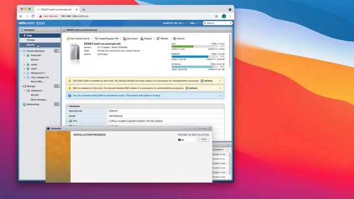The height and width of the screenshot is (199, 354).
Task: Click More storage... link
Action: [x=39, y=99]
